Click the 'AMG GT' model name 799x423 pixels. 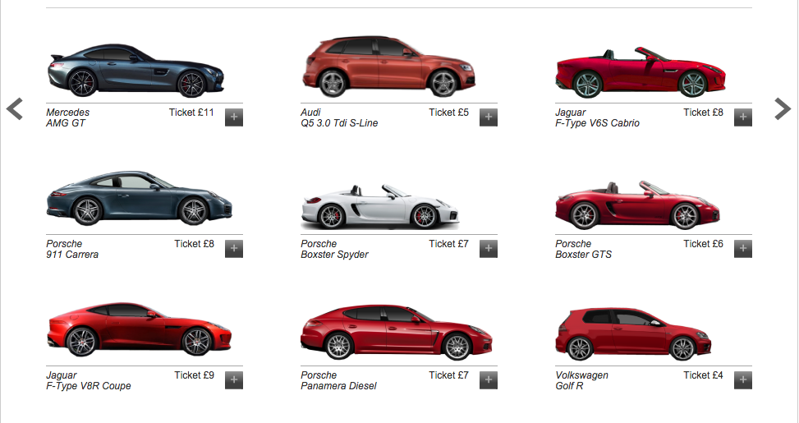(66, 123)
